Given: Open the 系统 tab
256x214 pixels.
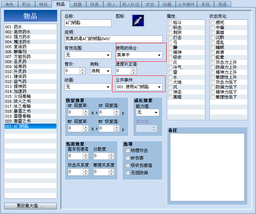Looking at the screenshot, I should pyautogui.click(x=205, y=4).
